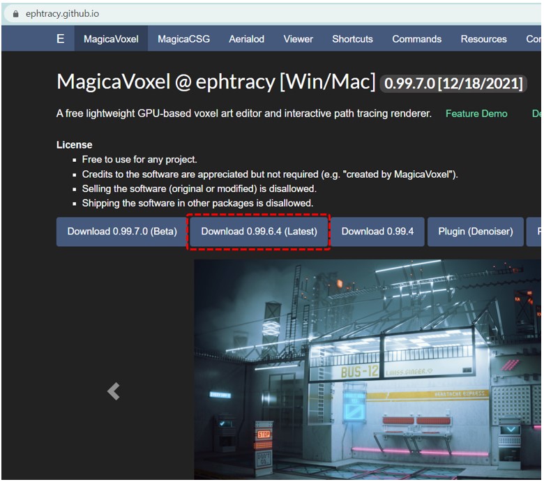
Task: Click the ephtracy.github.io address field
Action: tap(272, 14)
